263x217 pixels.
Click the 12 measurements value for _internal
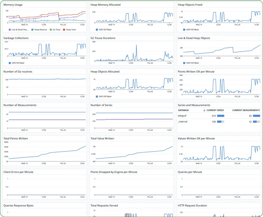250,122
